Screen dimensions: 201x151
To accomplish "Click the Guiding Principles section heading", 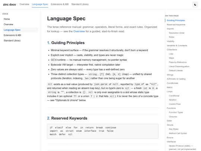I will coord(66,43).
